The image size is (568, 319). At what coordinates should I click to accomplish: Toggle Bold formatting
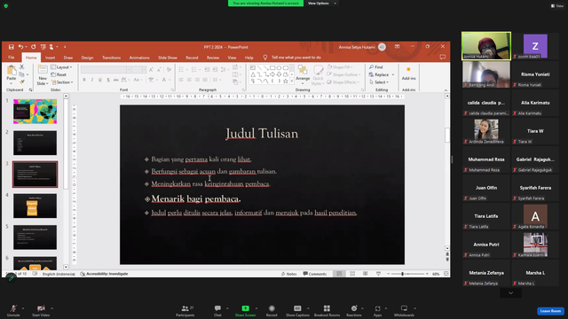84,80
